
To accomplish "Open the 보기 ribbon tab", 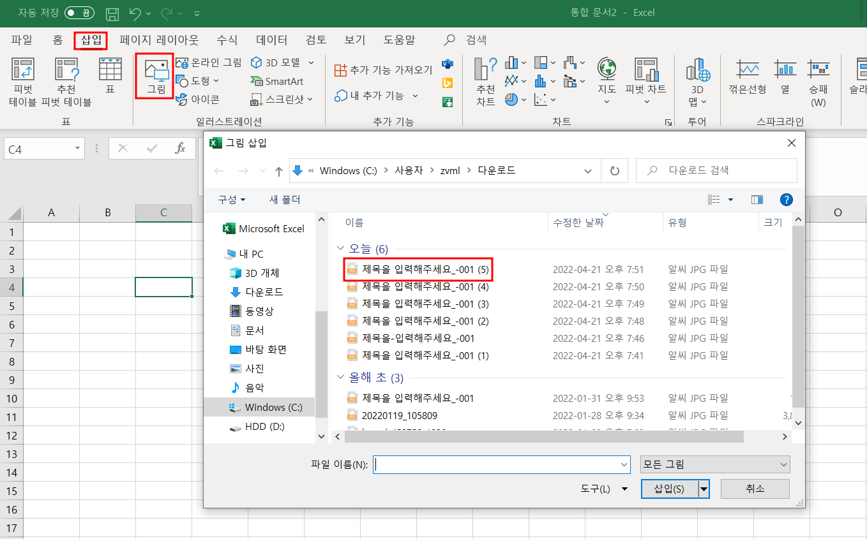I will coord(354,40).
